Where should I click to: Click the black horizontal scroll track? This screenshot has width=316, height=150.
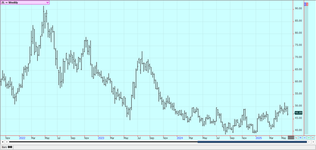(103, 142)
